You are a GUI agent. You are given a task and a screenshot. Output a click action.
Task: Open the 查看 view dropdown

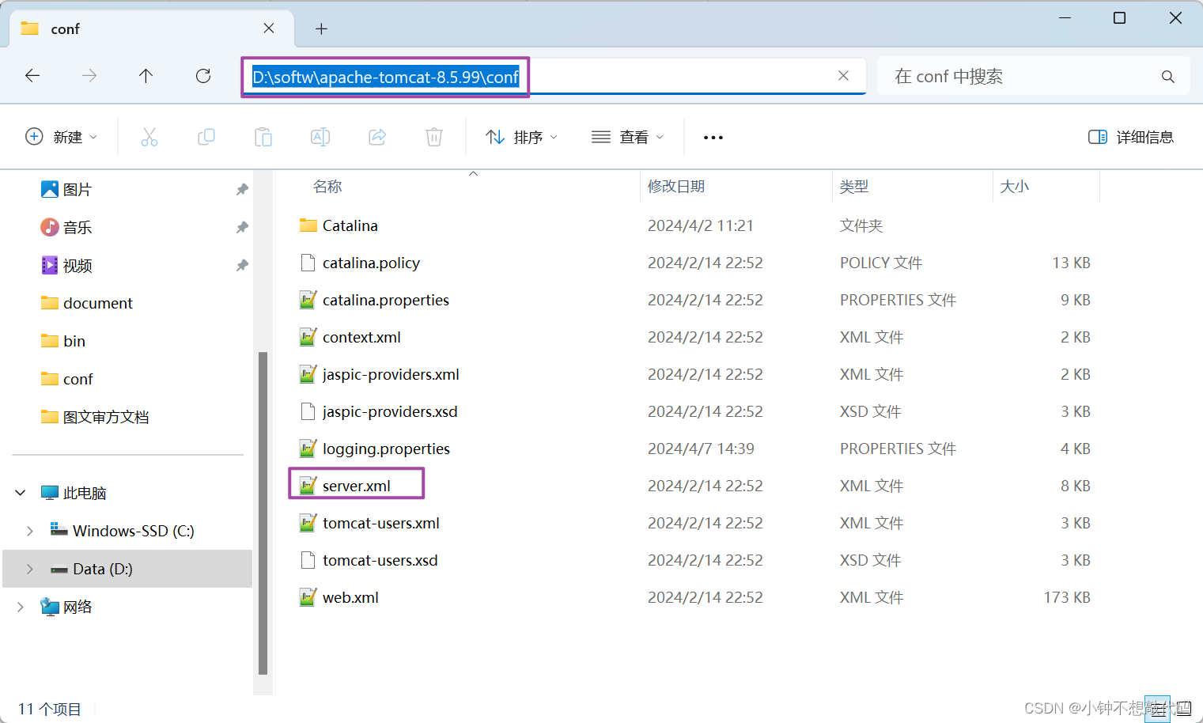(x=628, y=137)
